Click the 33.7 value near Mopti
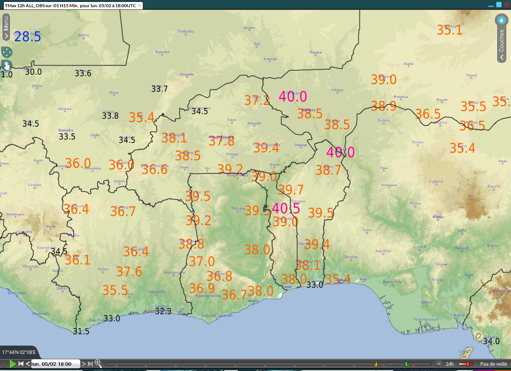Viewport: 511px width, 371px height. point(159,89)
